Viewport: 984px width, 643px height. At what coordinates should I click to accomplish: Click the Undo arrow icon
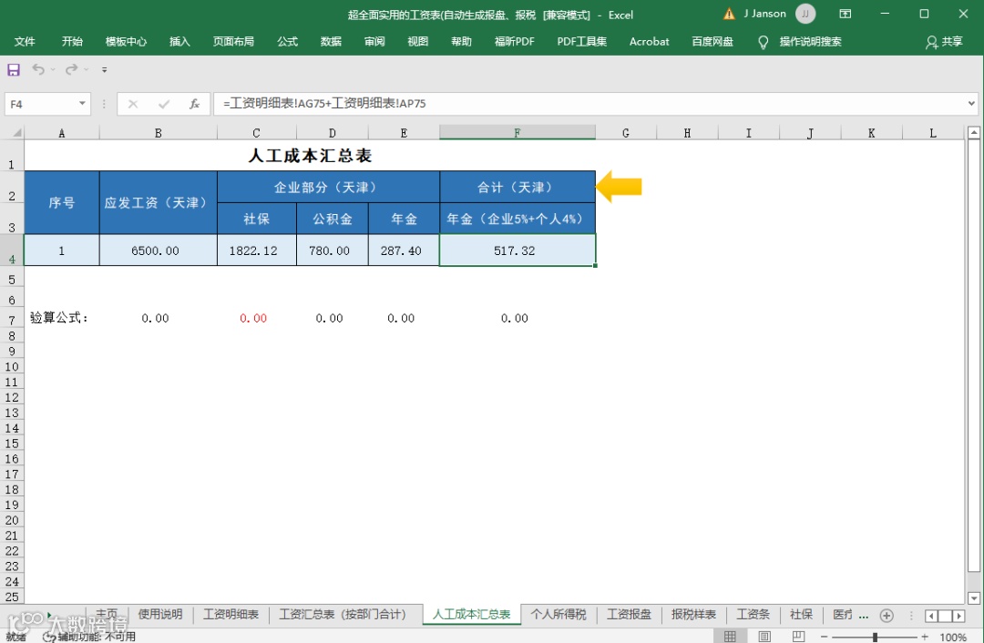pos(39,69)
